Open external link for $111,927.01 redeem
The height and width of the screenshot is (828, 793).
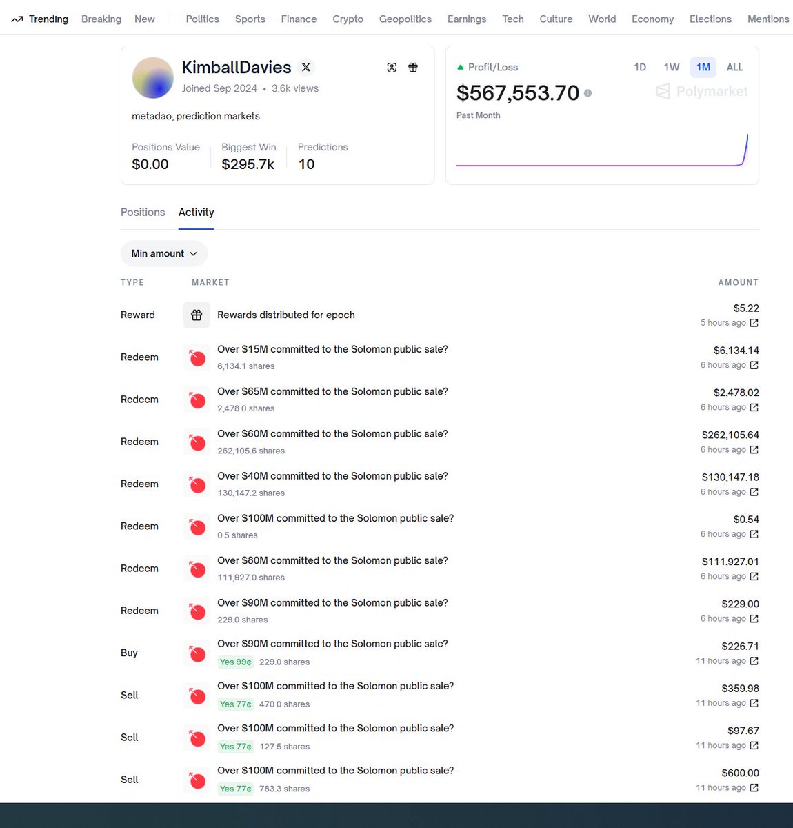point(754,576)
